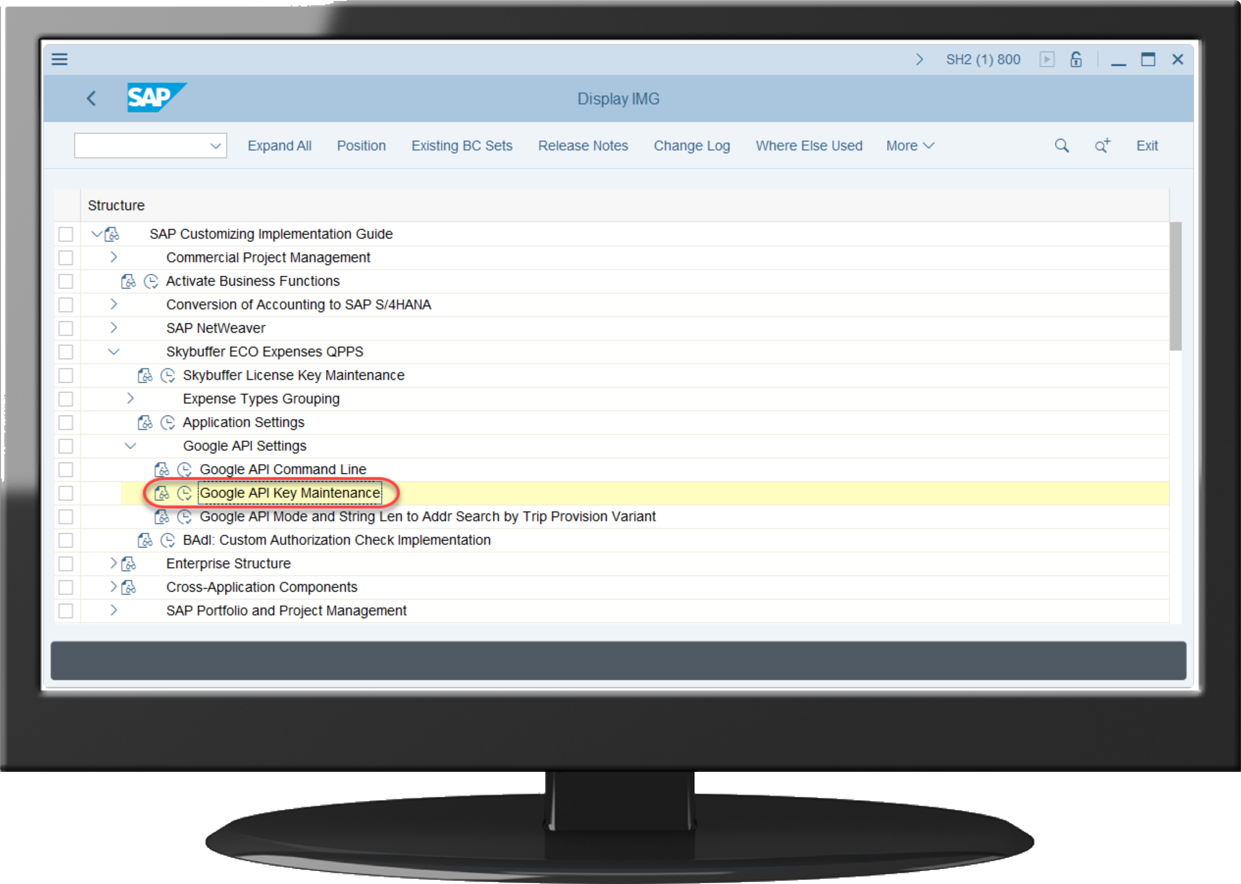Click the vertical scrollbar thumb
The width and height of the screenshot is (1241, 884).
tap(1175, 286)
